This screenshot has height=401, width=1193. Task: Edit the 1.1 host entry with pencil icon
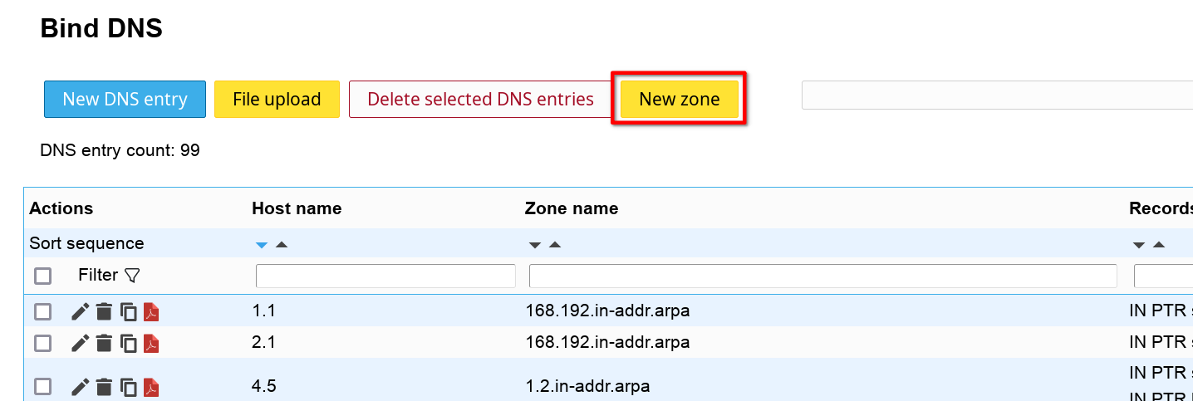[x=80, y=312]
